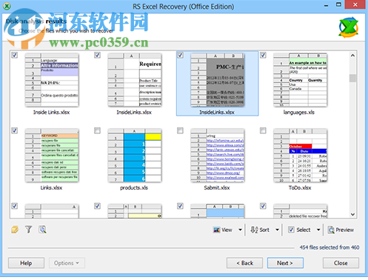Viewport: 368px width, 280px height.
Task: Uncheck the highlighted InsideLinks.xlsx checkbox
Action: pyautogui.click(x=181, y=55)
